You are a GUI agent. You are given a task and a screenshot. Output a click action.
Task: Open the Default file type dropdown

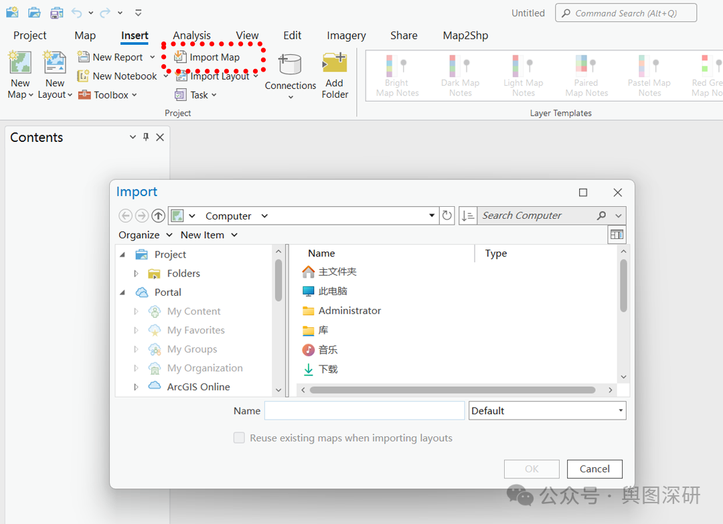(x=548, y=411)
